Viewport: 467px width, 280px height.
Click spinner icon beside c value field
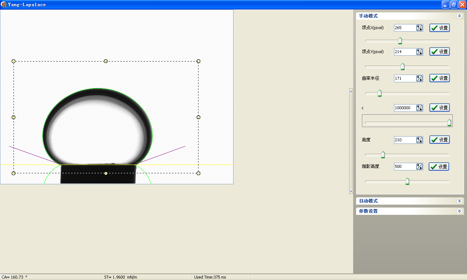pos(419,108)
